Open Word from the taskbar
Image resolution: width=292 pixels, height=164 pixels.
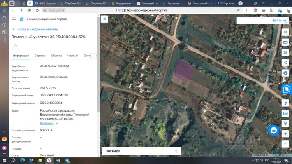pyautogui.click(x=58, y=160)
